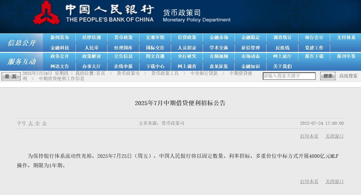Open the 新闻发布 menu item
The image size is (361, 195).
[x=60, y=37]
